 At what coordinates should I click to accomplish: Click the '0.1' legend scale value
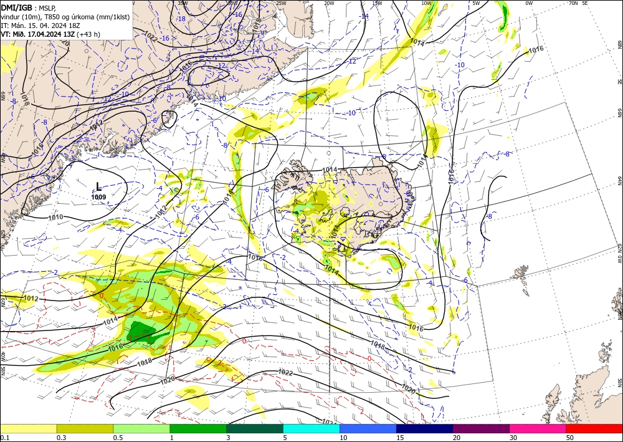pos(4,438)
